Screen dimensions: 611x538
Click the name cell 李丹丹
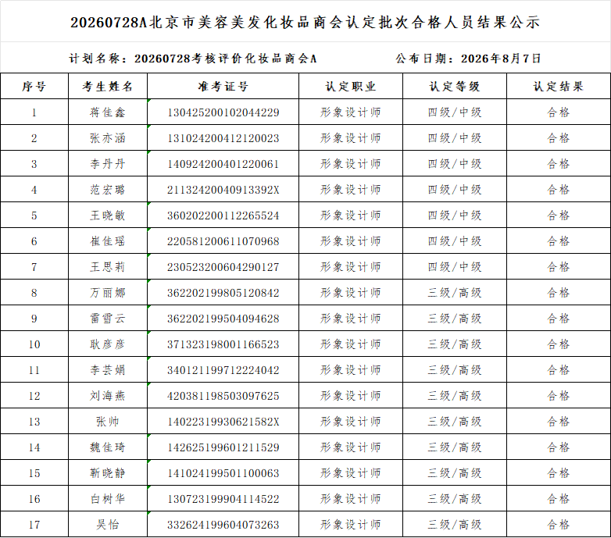point(108,164)
